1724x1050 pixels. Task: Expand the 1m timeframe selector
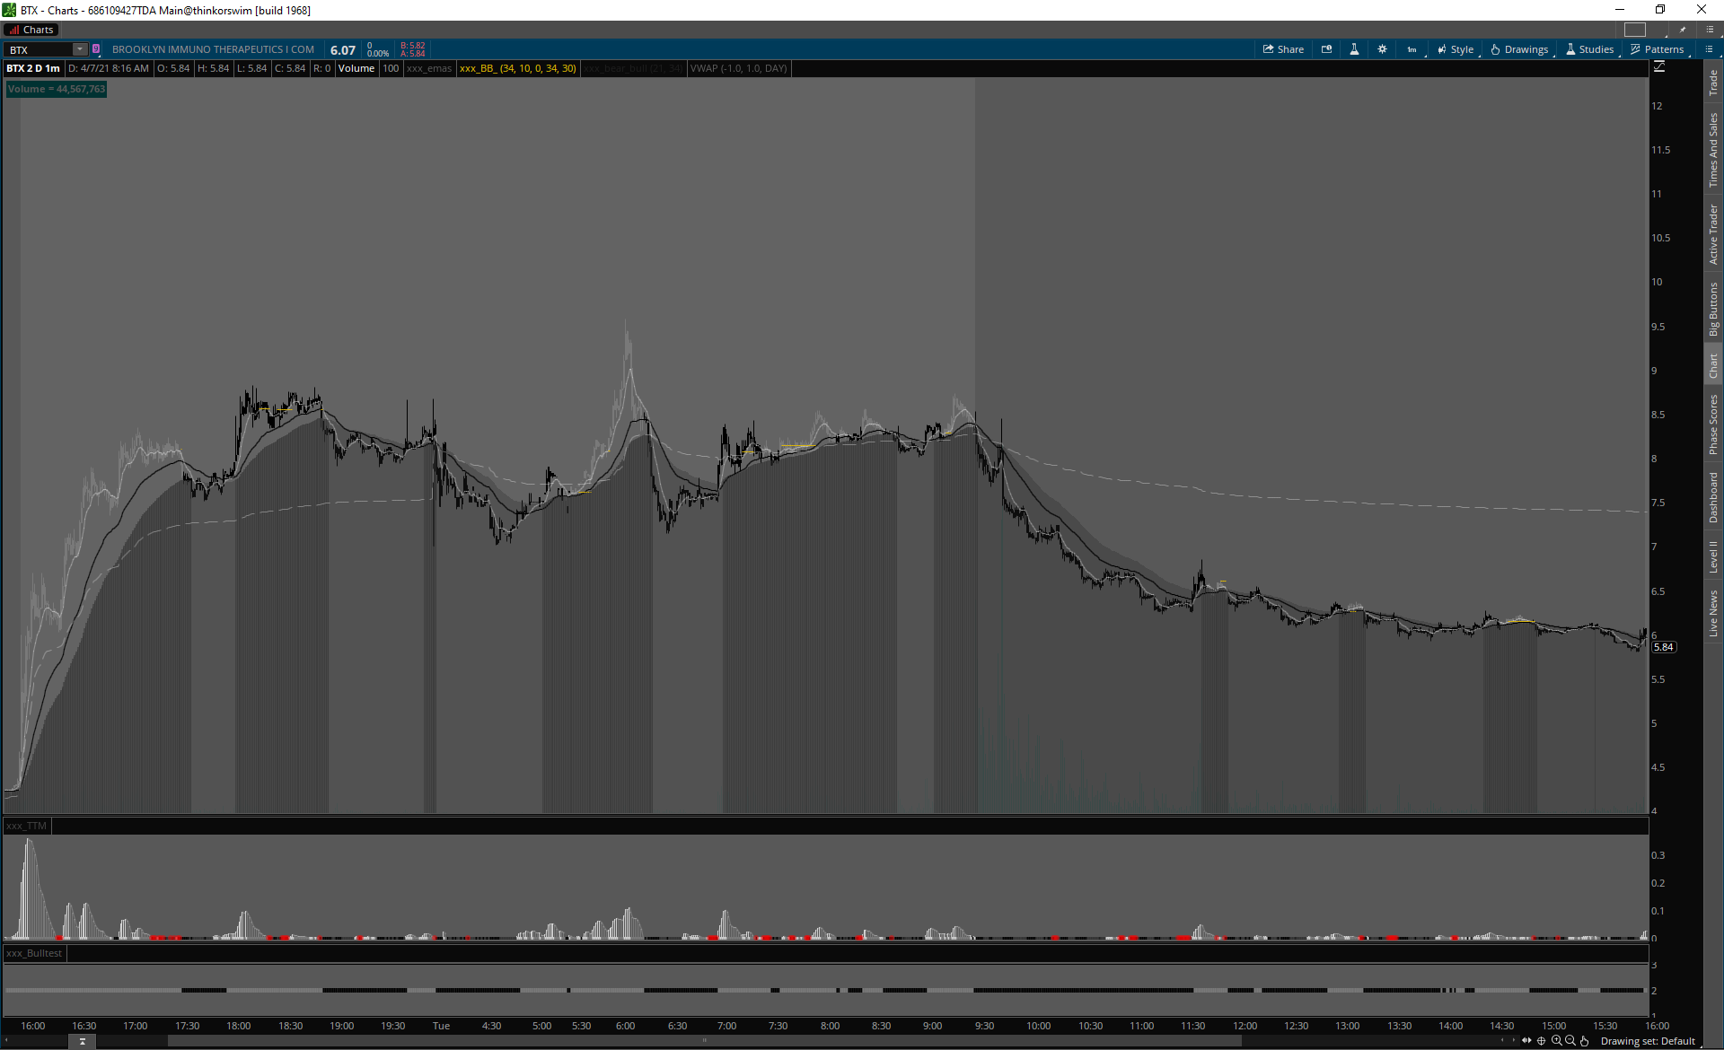tap(1412, 49)
